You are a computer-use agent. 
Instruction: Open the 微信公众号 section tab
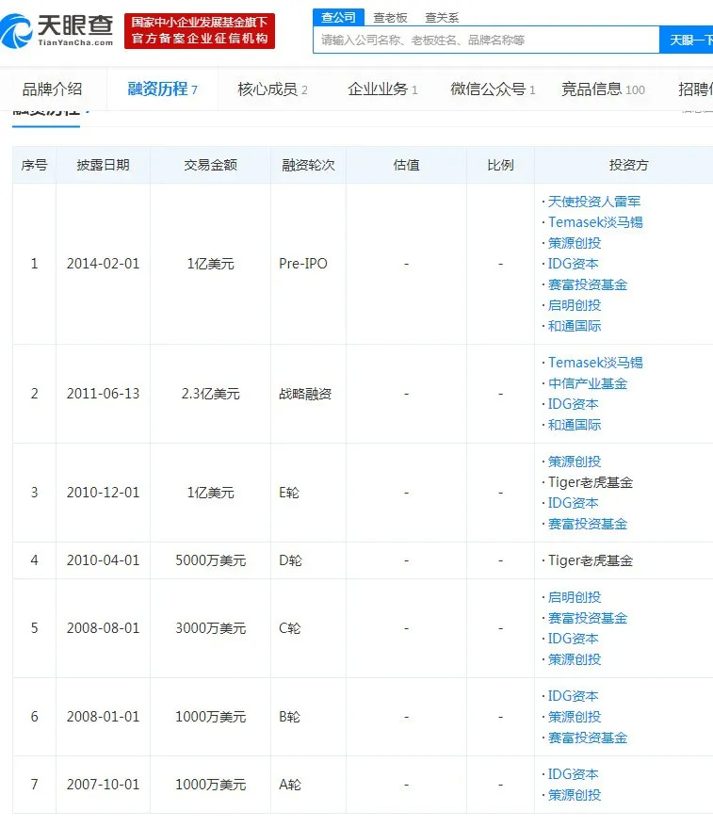(493, 89)
